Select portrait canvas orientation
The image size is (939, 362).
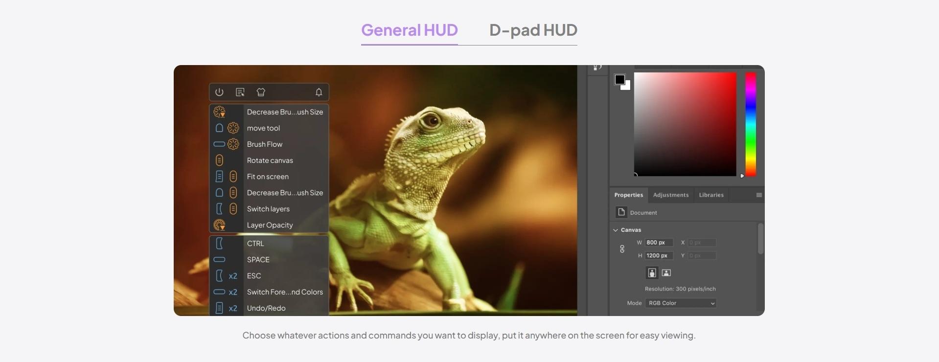pyautogui.click(x=652, y=273)
